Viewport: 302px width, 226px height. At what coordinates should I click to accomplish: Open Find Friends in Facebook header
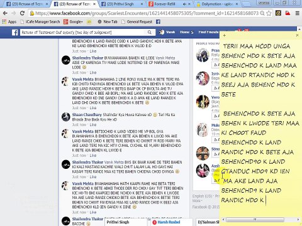pos(208,32)
